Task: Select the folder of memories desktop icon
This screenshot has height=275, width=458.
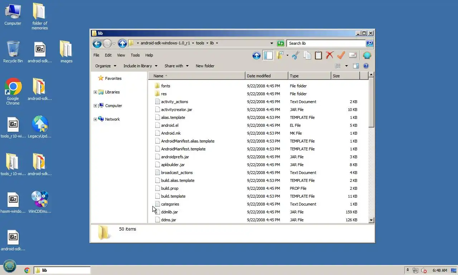Action: [39, 16]
